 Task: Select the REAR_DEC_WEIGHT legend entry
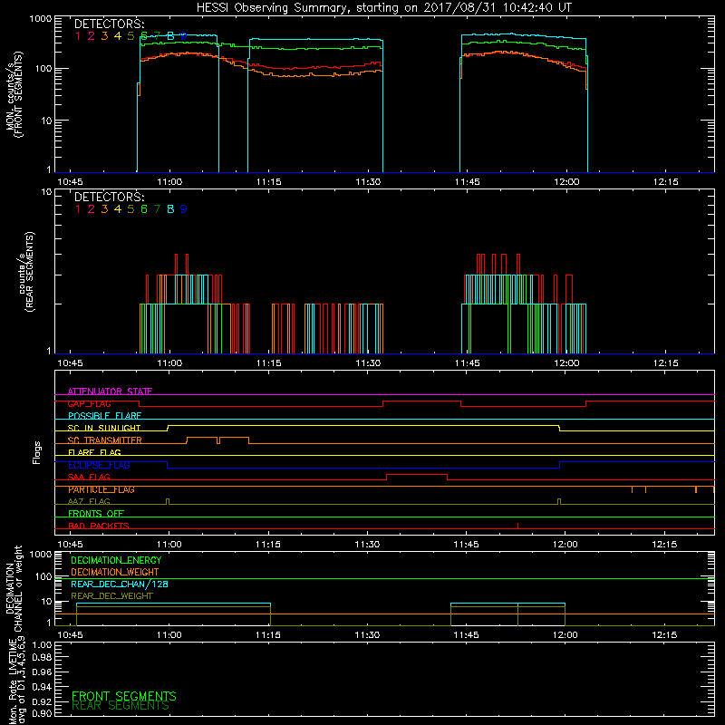point(111,596)
